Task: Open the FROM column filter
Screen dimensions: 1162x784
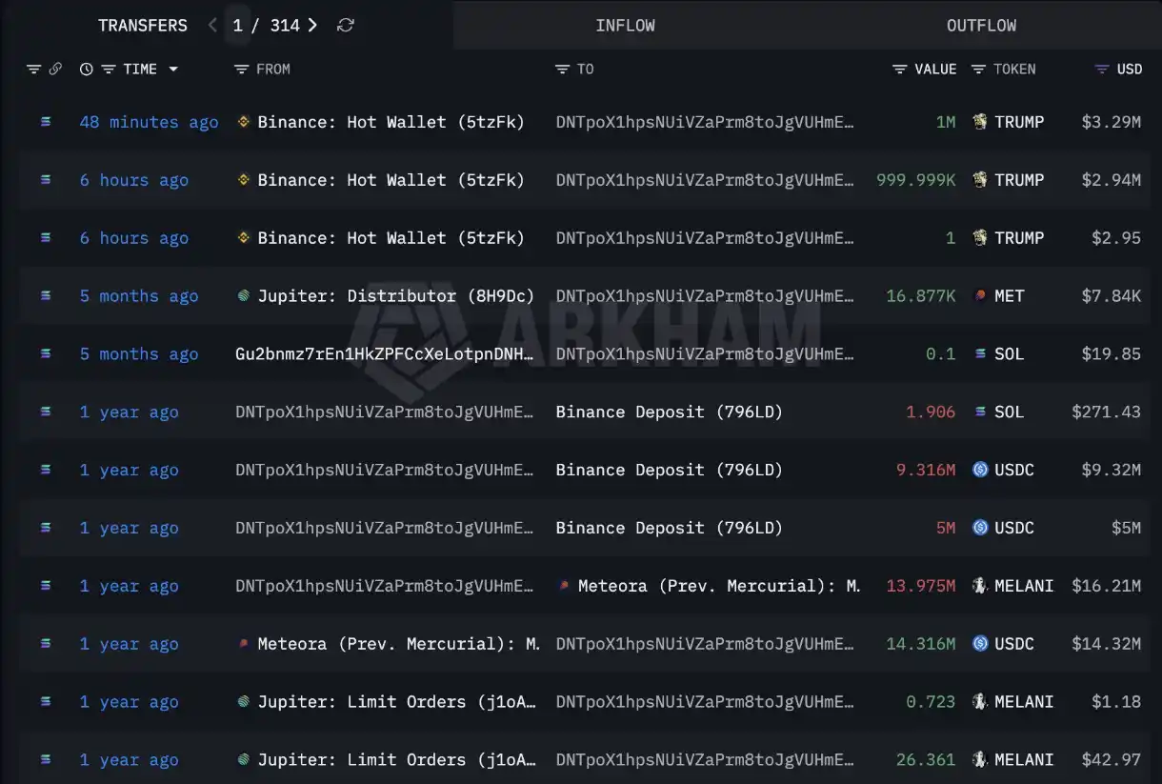Action: point(241,70)
